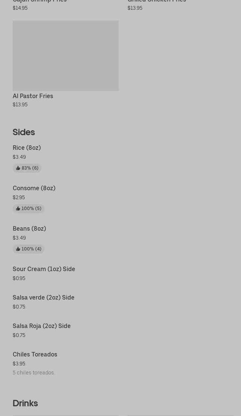Click the $13.95 Al Pastor Fries price
The height and width of the screenshot is (416, 241).
(20, 104)
